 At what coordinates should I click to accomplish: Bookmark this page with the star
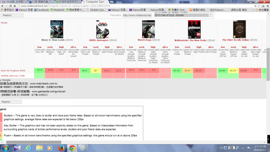[259, 6]
